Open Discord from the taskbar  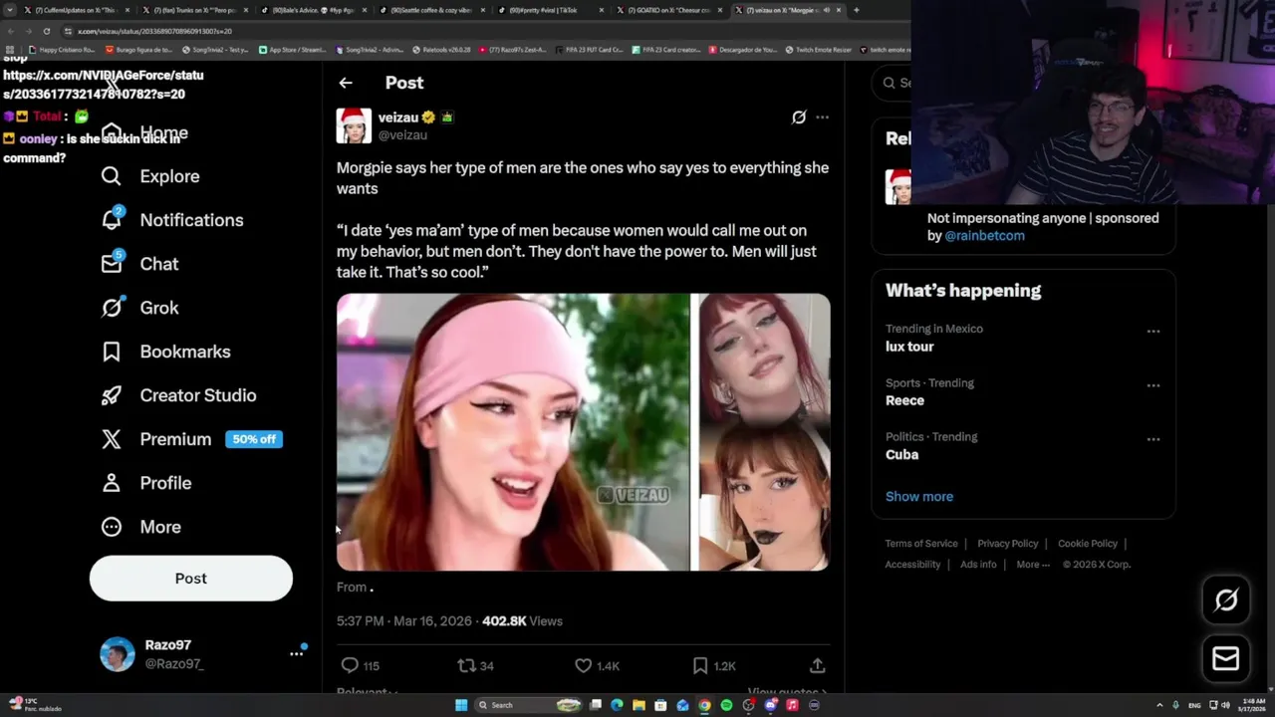[x=770, y=705]
